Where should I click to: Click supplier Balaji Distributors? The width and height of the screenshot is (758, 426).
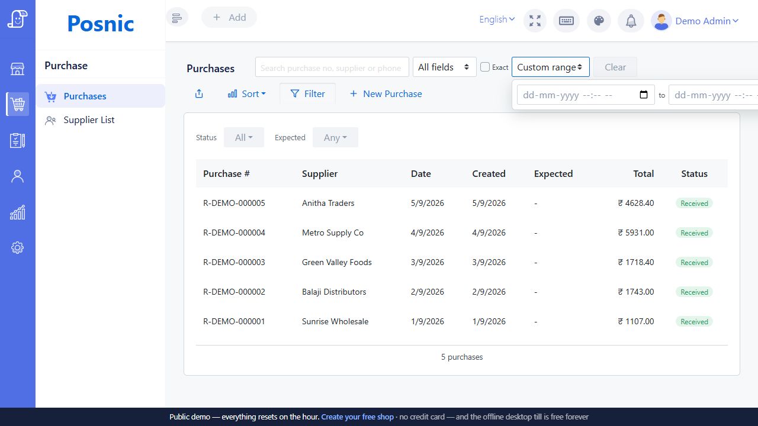point(334,292)
